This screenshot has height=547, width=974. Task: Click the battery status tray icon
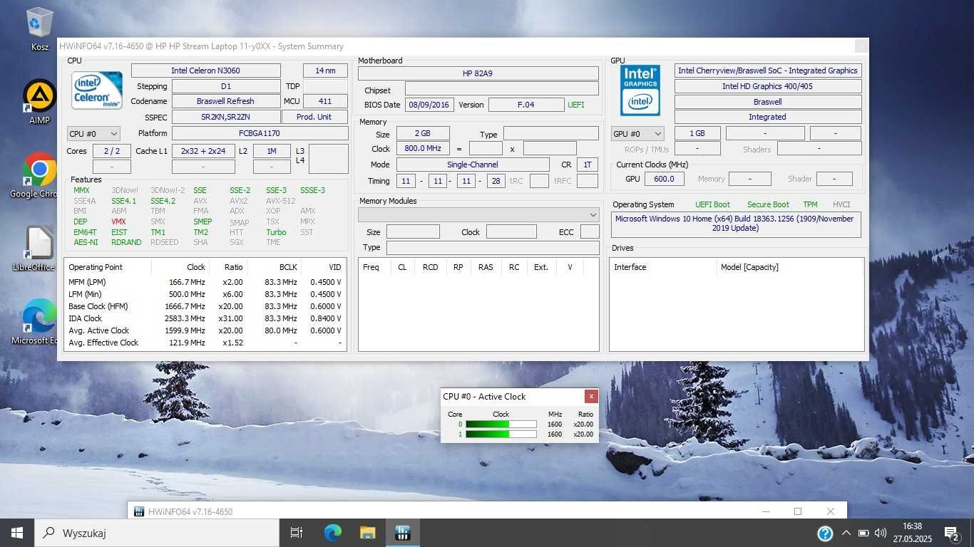tap(863, 533)
